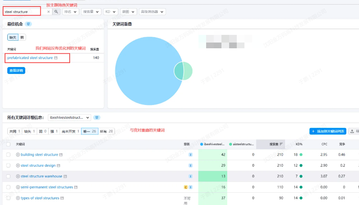Click the 查看详情 button

16,71
